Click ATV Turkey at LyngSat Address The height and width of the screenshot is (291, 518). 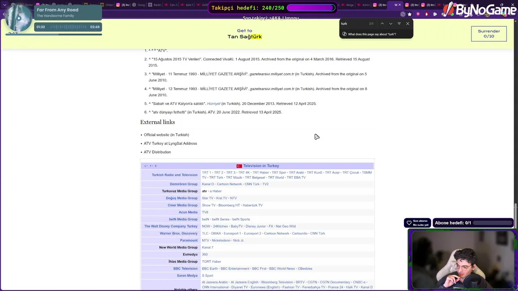coord(170,143)
